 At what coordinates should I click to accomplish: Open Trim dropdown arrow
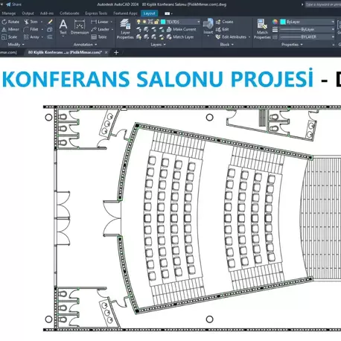pos(42,22)
